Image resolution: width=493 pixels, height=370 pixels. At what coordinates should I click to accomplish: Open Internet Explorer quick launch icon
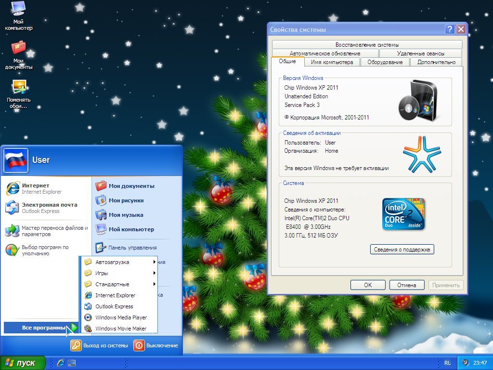(61, 363)
